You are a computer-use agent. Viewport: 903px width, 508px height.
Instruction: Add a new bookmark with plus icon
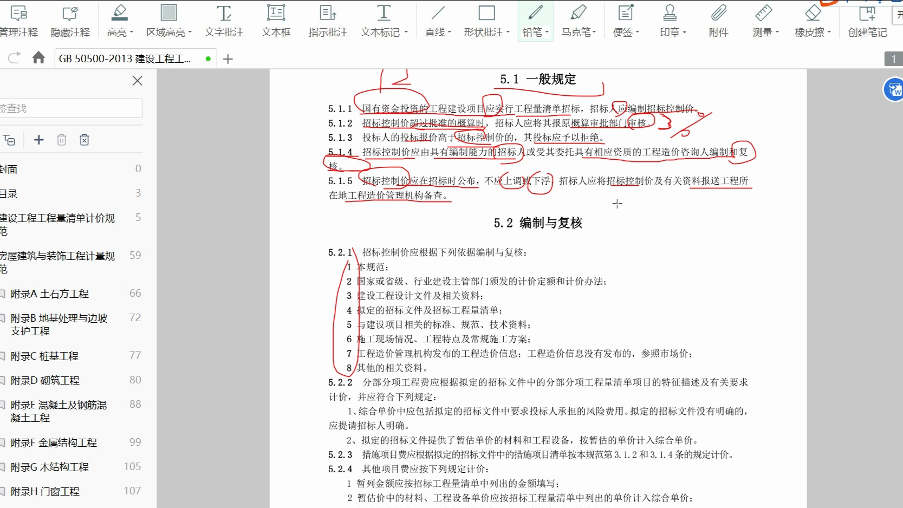click(38, 140)
